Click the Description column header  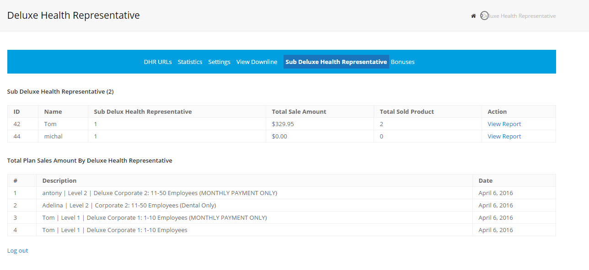[59, 181]
